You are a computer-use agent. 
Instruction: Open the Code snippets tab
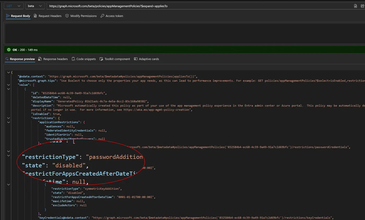coord(84,59)
